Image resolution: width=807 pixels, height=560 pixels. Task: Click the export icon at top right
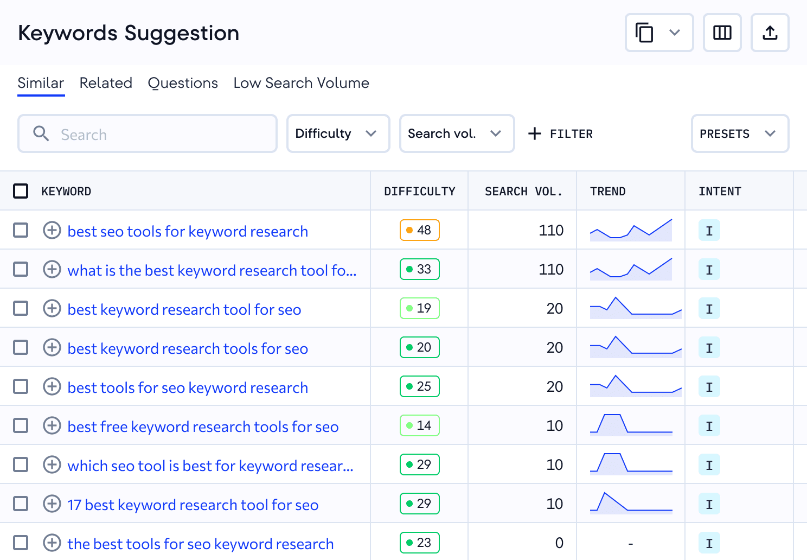pyautogui.click(x=770, y=33)
